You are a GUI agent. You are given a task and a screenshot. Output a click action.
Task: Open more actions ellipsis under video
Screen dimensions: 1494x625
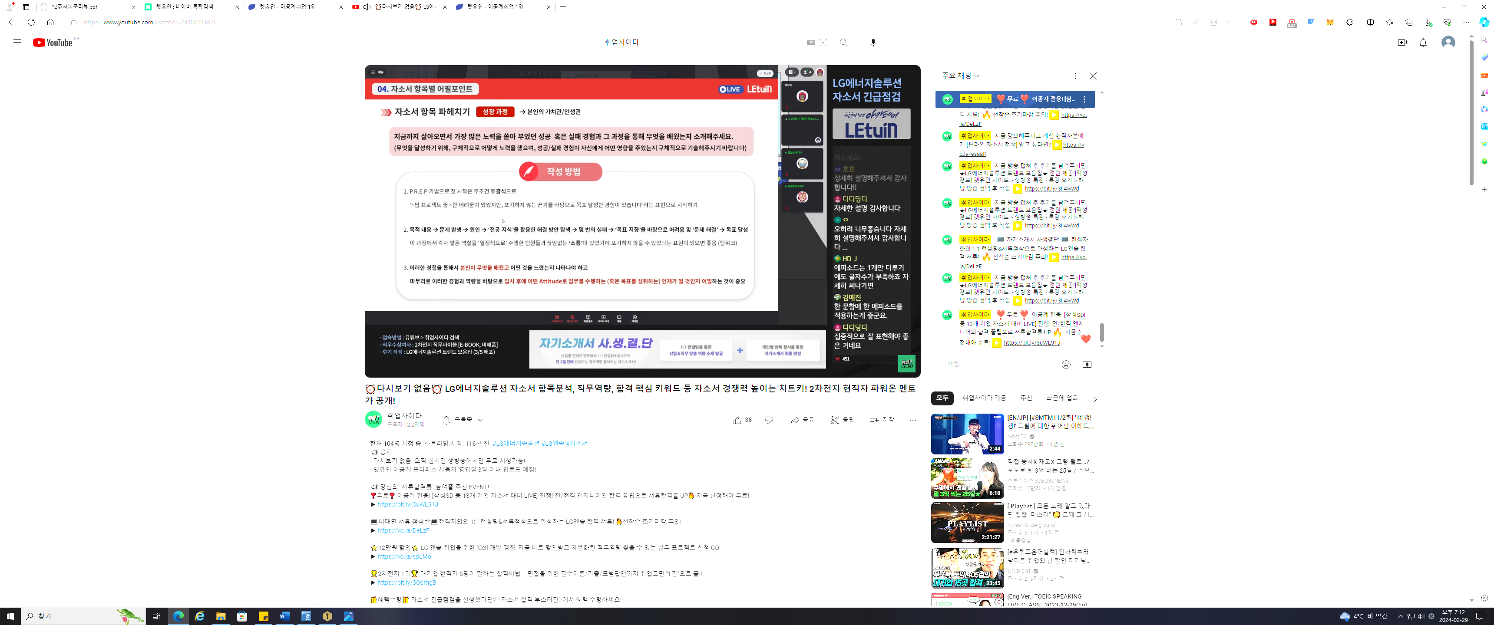pos(912,420)
